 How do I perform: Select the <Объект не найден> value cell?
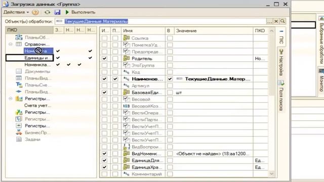214,154
